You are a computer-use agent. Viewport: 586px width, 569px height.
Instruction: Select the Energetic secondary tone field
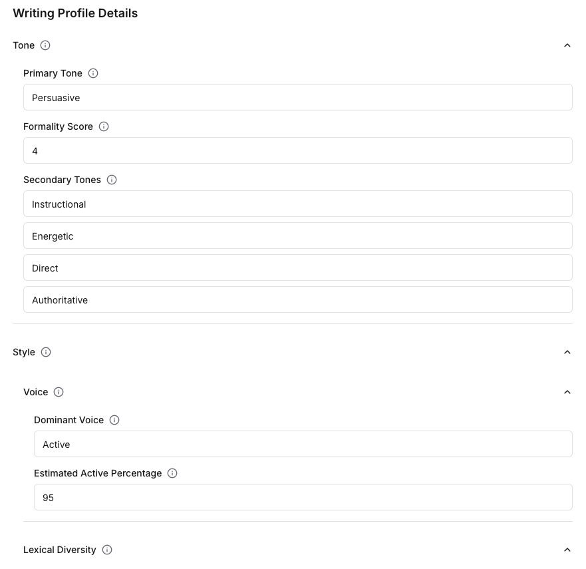(x=297, y=236)
